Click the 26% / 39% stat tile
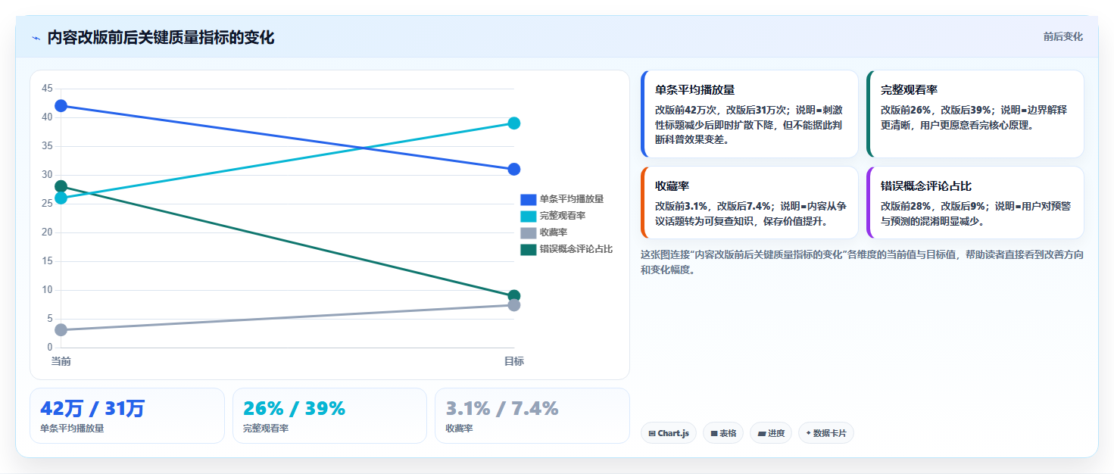This screenshot has width=1114, height=474. (330, 416)
